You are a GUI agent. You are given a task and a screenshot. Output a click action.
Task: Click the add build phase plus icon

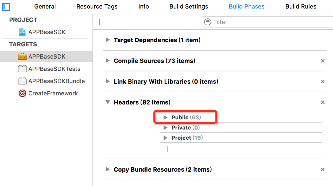point(100,22)
